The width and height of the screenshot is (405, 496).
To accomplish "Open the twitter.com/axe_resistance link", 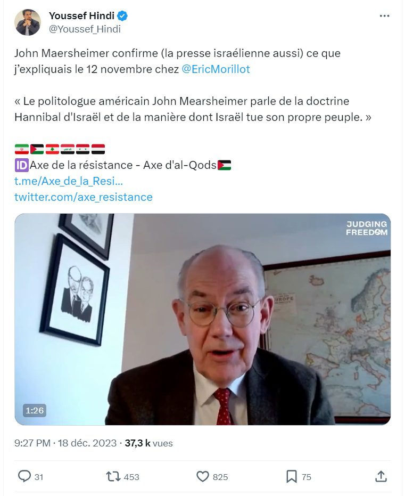I will 84,197.
